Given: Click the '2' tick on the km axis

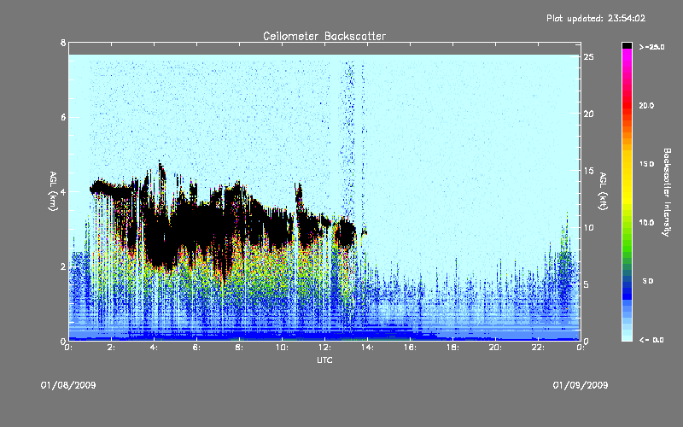Looking at the screenshot, I should click(63, 266).
